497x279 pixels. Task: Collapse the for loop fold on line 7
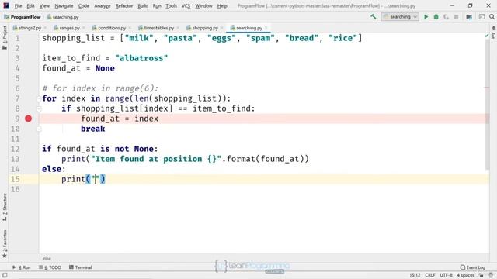pyautogui.click(x=39, y=98)
